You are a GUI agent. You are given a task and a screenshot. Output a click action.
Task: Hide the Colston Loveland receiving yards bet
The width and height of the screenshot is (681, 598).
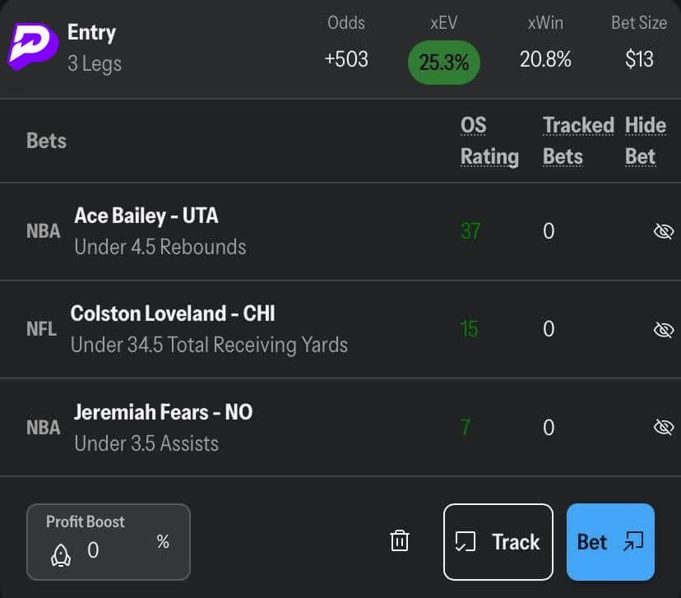[x=662, y=330]
